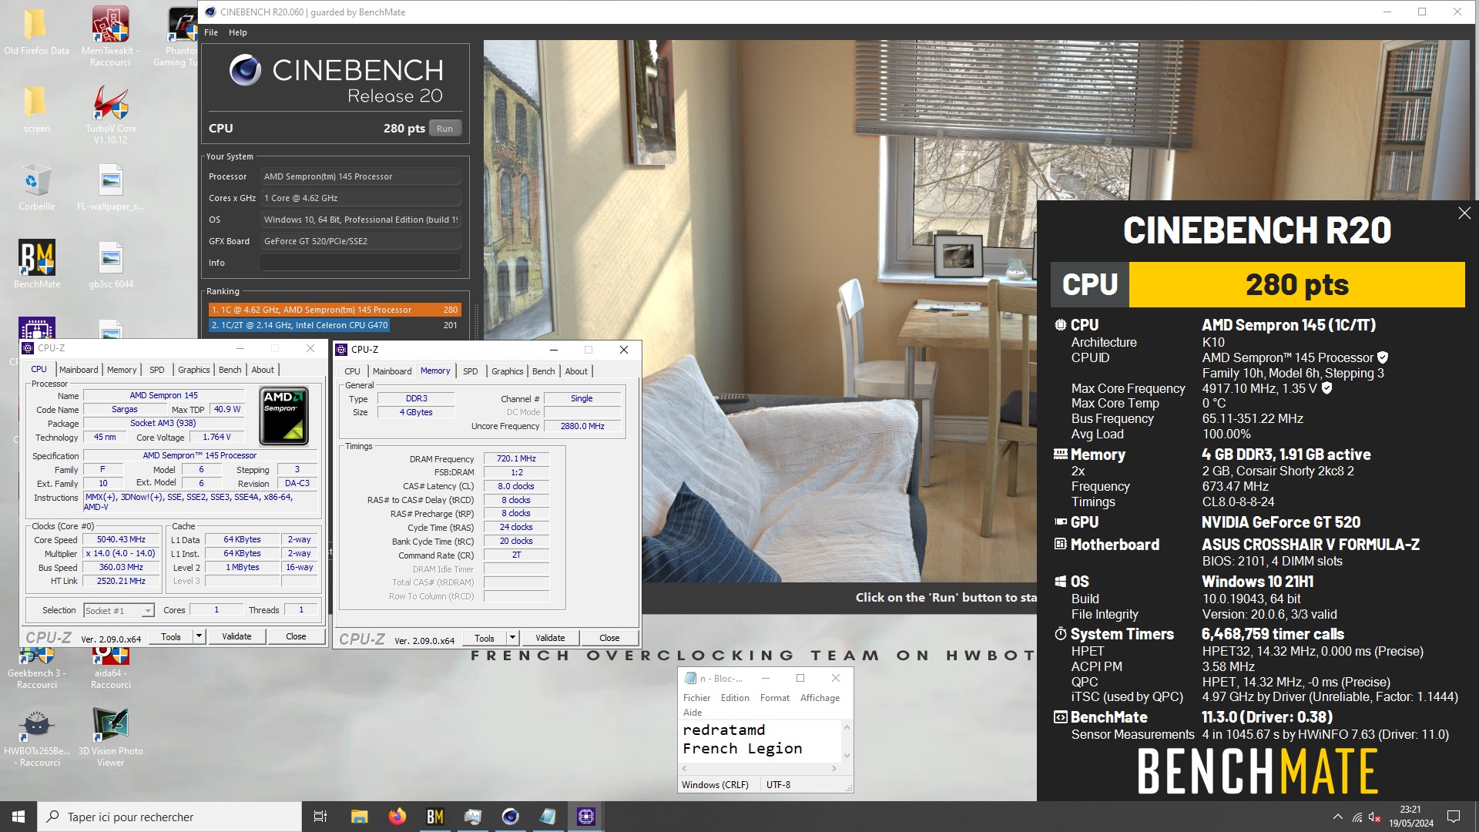Image resolution: width=1479 pixels, height=832 pixels.
Task: Open the Corbeille recycle bin
Action: [x=35, y=187]
